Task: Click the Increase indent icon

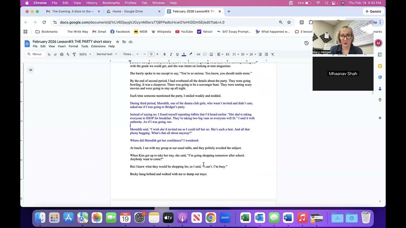Action: (x=266, y=54)
